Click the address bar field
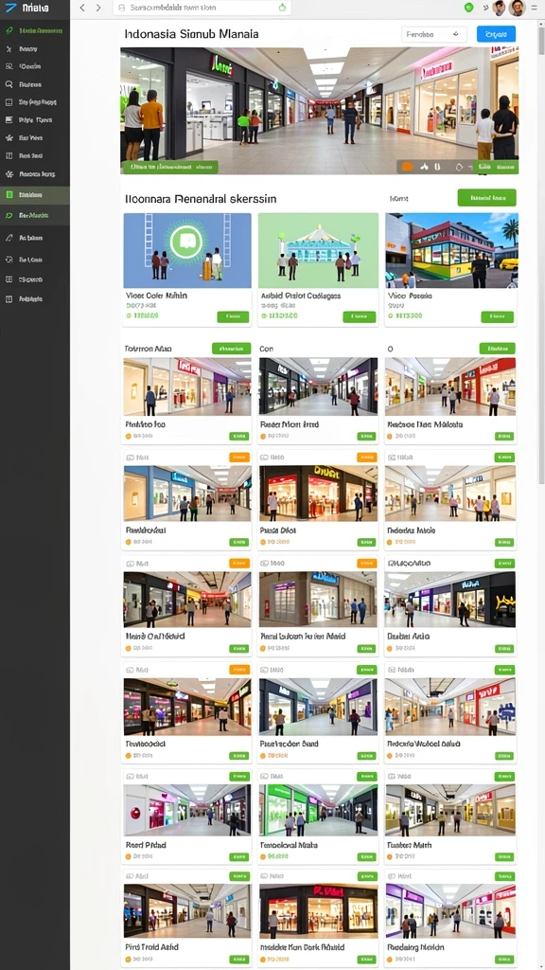This screenshot has width=545, height=970. click(x=202, y=8)
